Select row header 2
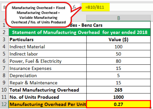The height and width of the screenshot is (109, 153). [x=4, y=32]
